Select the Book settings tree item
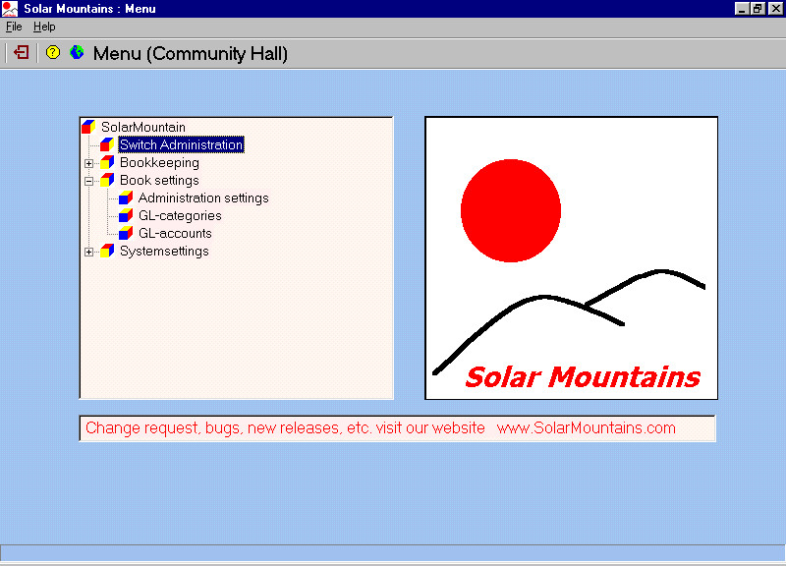The height and width of the screenshot is (566, 786). 159,180
